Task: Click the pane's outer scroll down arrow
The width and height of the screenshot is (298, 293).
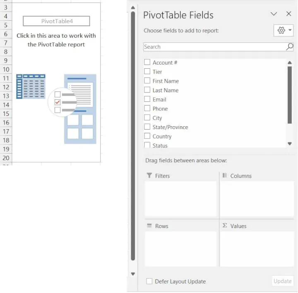Action: (x=133, y=274)
